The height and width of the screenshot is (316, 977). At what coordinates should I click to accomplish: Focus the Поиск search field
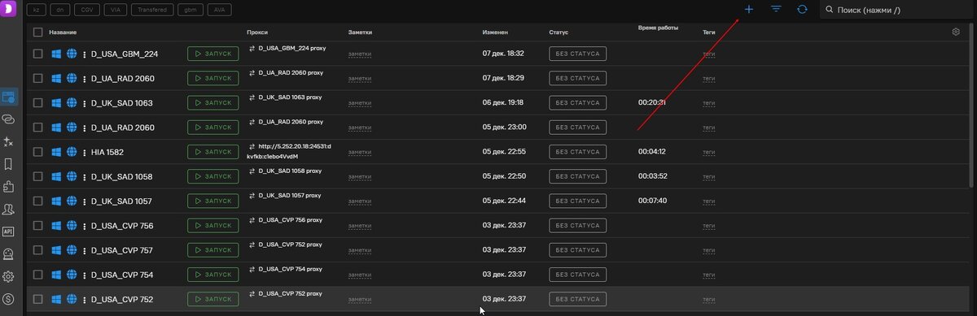897,10
